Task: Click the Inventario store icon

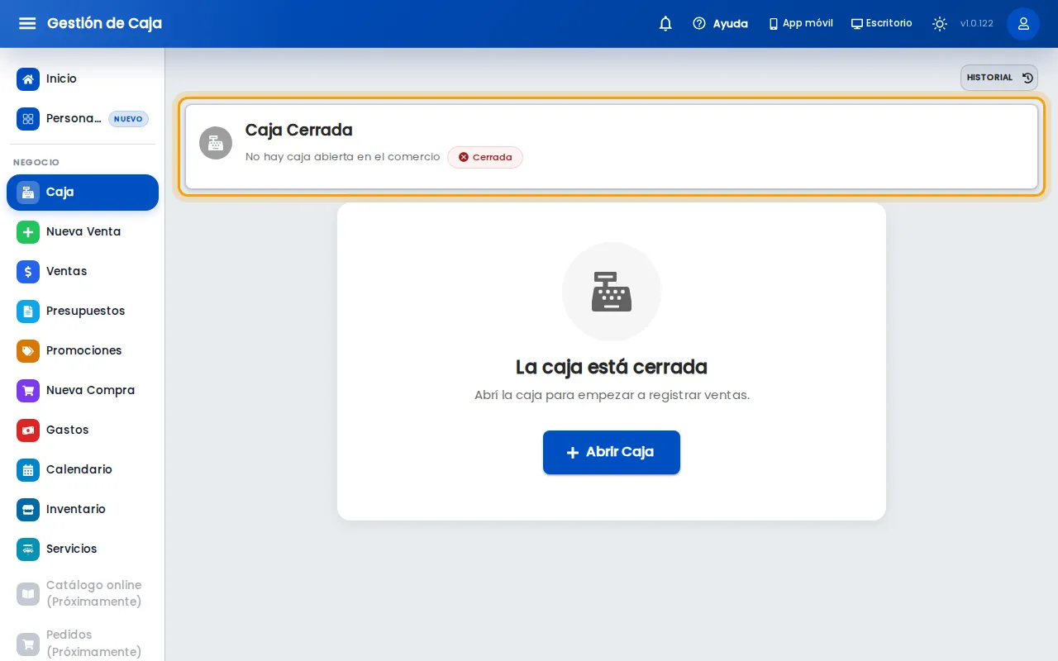Action: click(28, 509)
